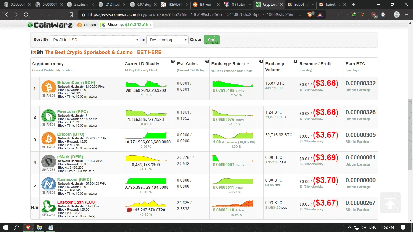The height and width of the screenshot is (232, 413).
Task: Open the BitcoinCash coin logo
Action: click(x=49, y=87)
